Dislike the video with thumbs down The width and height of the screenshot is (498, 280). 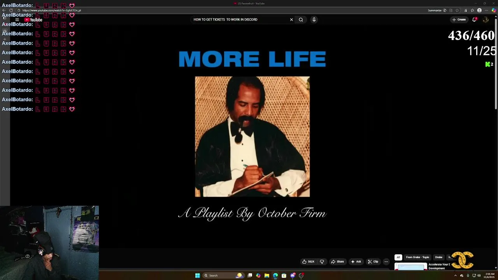(322, 262)
